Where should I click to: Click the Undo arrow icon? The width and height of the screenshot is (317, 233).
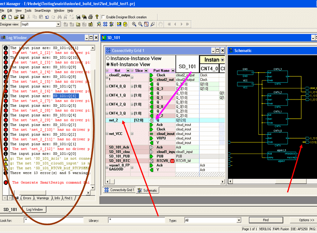click(47, 17)
